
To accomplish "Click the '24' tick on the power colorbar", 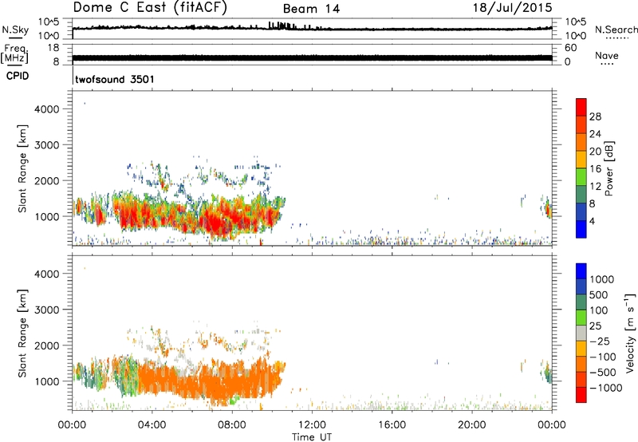I will point(595,134).
